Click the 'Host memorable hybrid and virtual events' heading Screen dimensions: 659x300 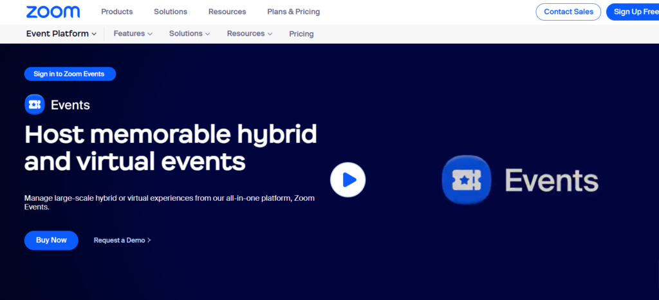coord(171,148)
